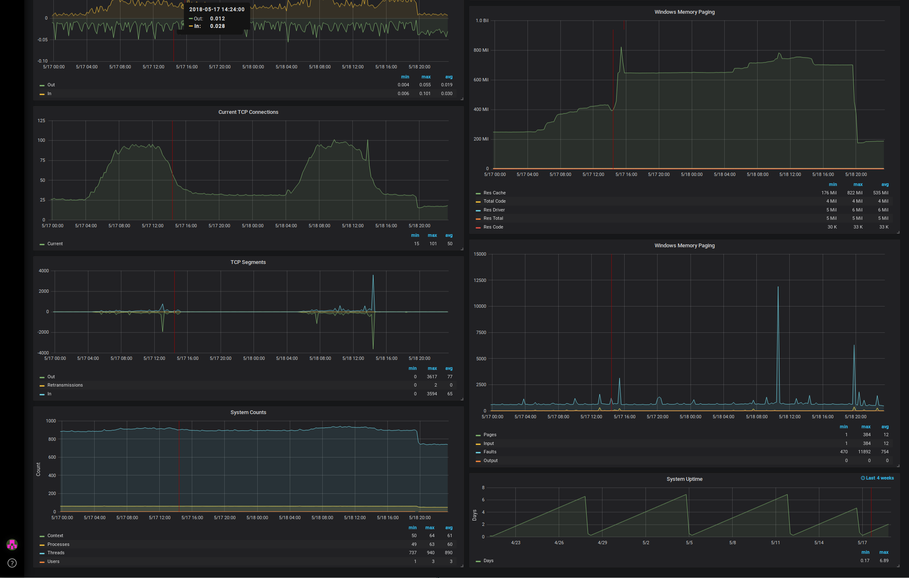Open the Current TCP Connections panel title menu
The height and width of the screenshot is (578, 909).
pos(248,112)
